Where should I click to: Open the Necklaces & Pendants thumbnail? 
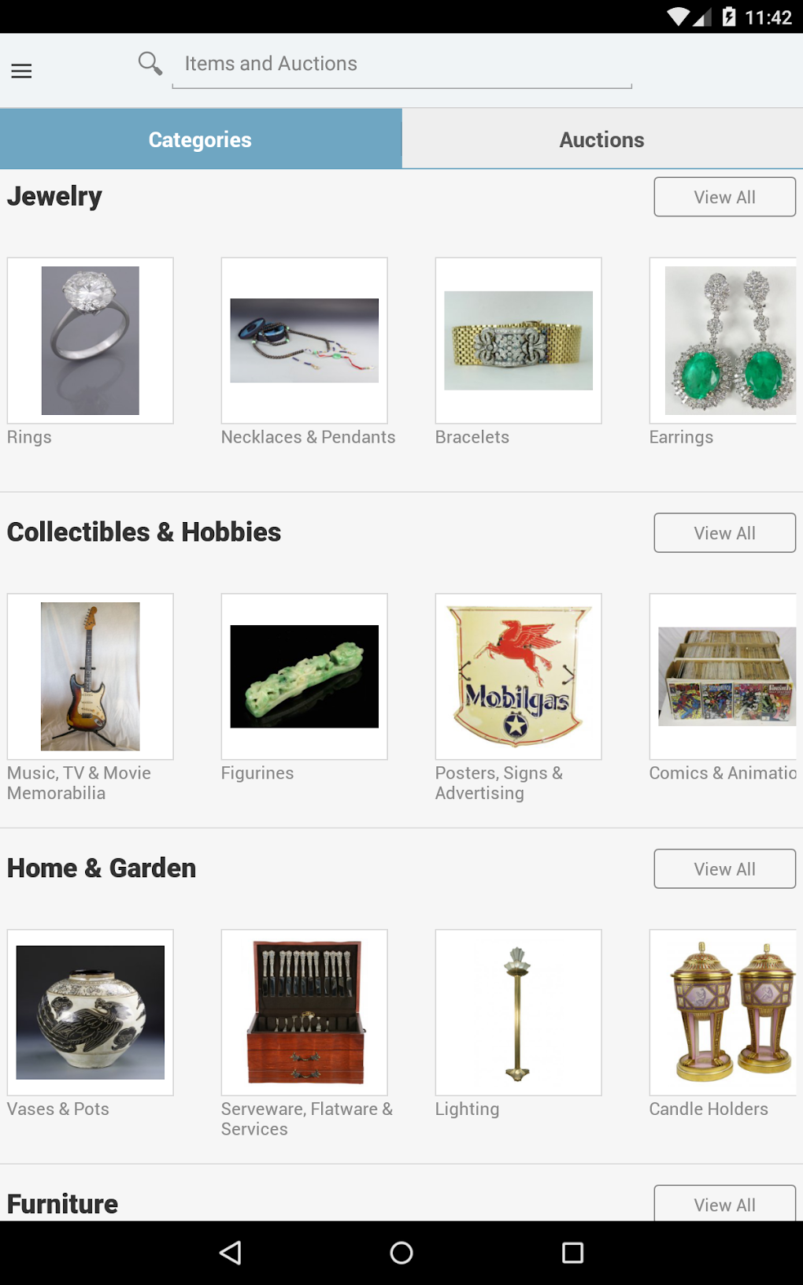(x=305, y=340)
